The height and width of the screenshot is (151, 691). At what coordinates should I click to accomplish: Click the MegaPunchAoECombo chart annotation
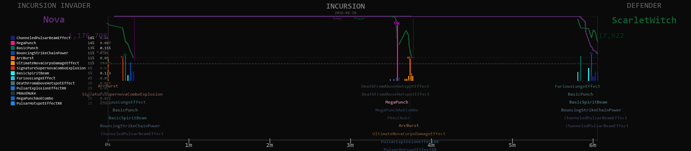click(397, 110)
